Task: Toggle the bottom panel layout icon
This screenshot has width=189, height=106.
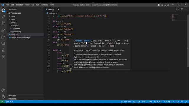Action: pos(162,5)
